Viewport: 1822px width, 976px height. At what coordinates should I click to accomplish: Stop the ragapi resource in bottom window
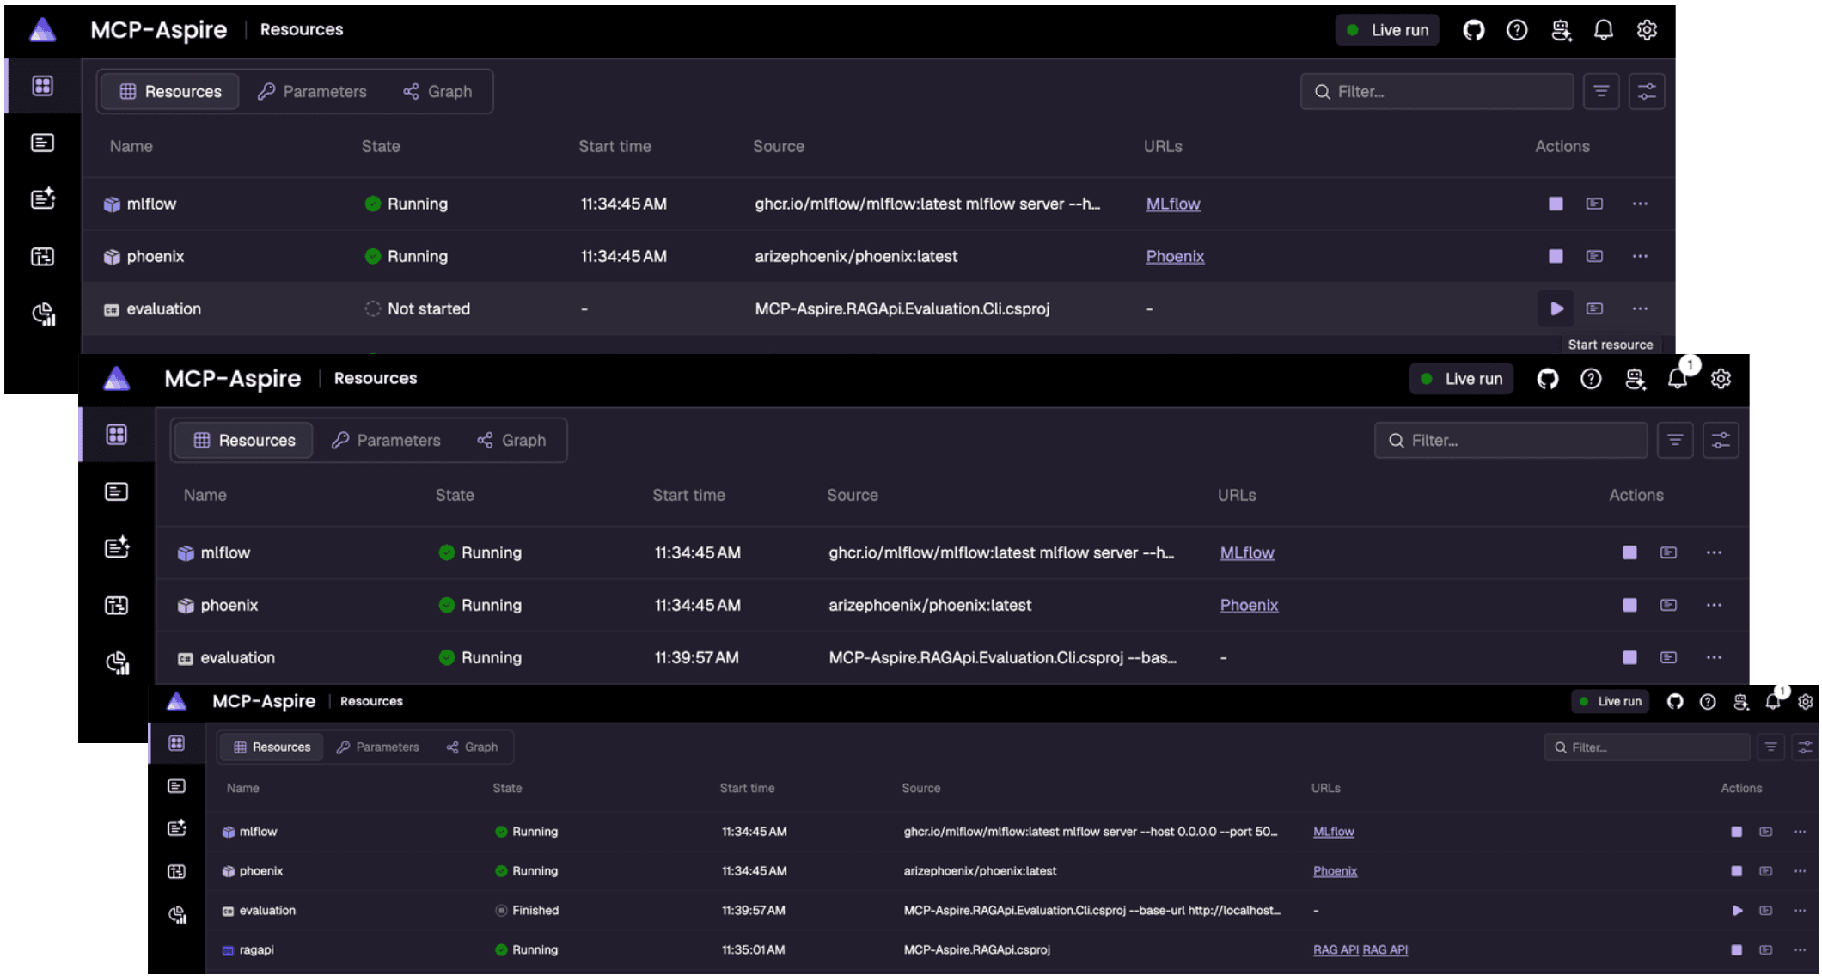[1737, 949]
